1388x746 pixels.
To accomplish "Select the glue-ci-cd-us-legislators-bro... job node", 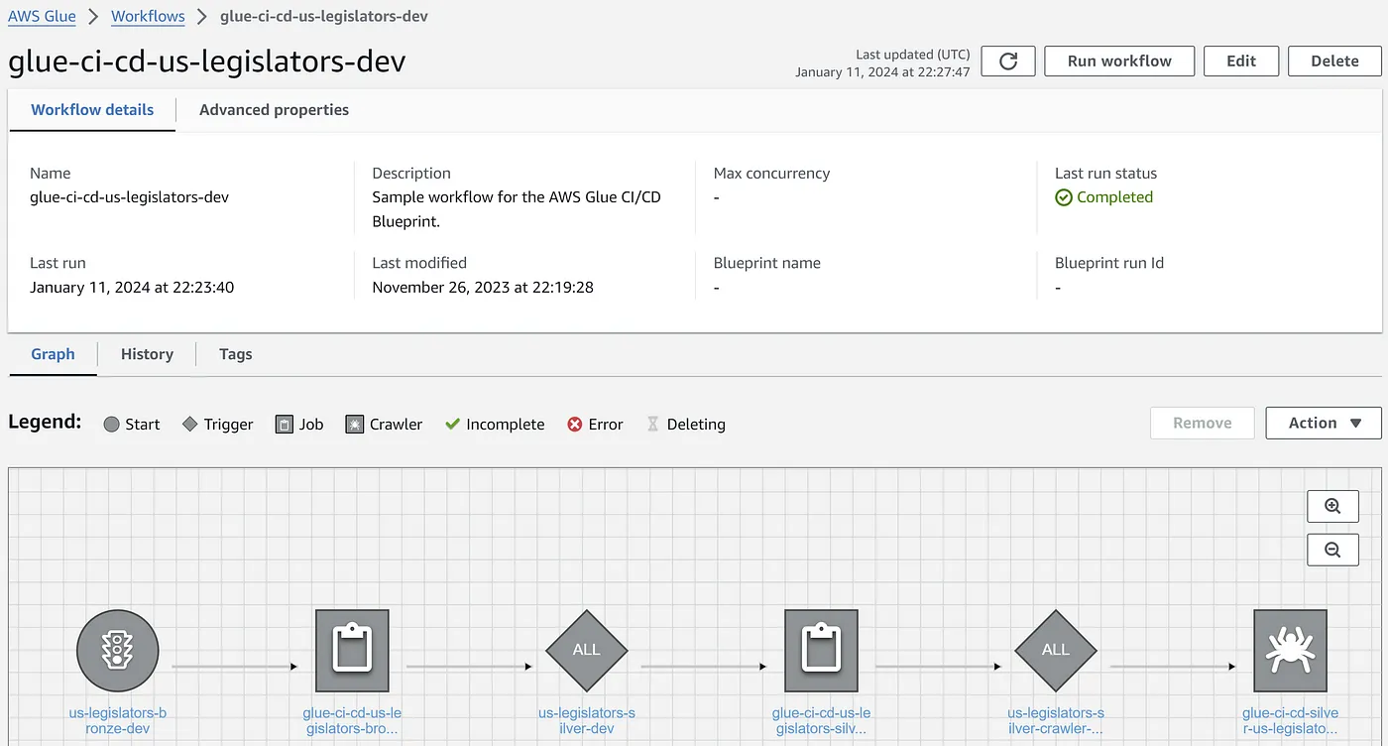I will (352, 651).
